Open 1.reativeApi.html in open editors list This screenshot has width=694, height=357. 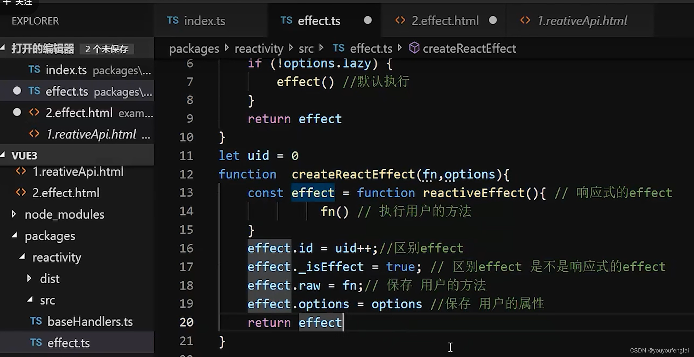point(77,134)
